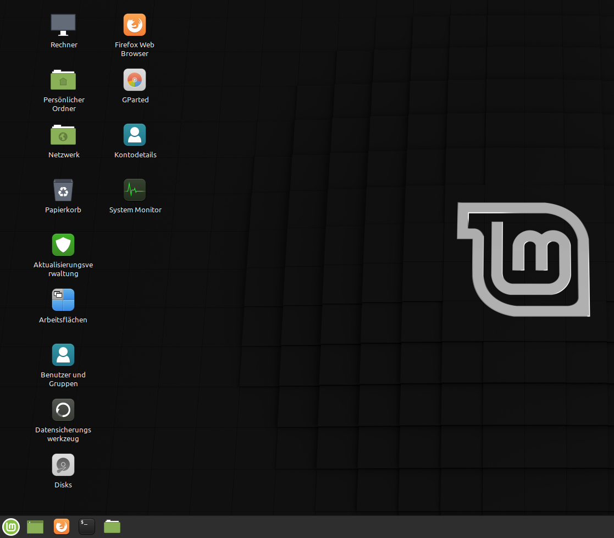
Task: Open the Benutzer und Gruppen icon
Action: pyautogui.click(x=63, y=355)
